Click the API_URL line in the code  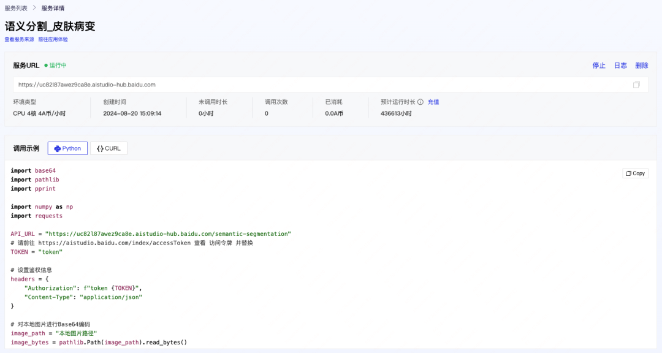pyautogui.click(x=151, y=234)
